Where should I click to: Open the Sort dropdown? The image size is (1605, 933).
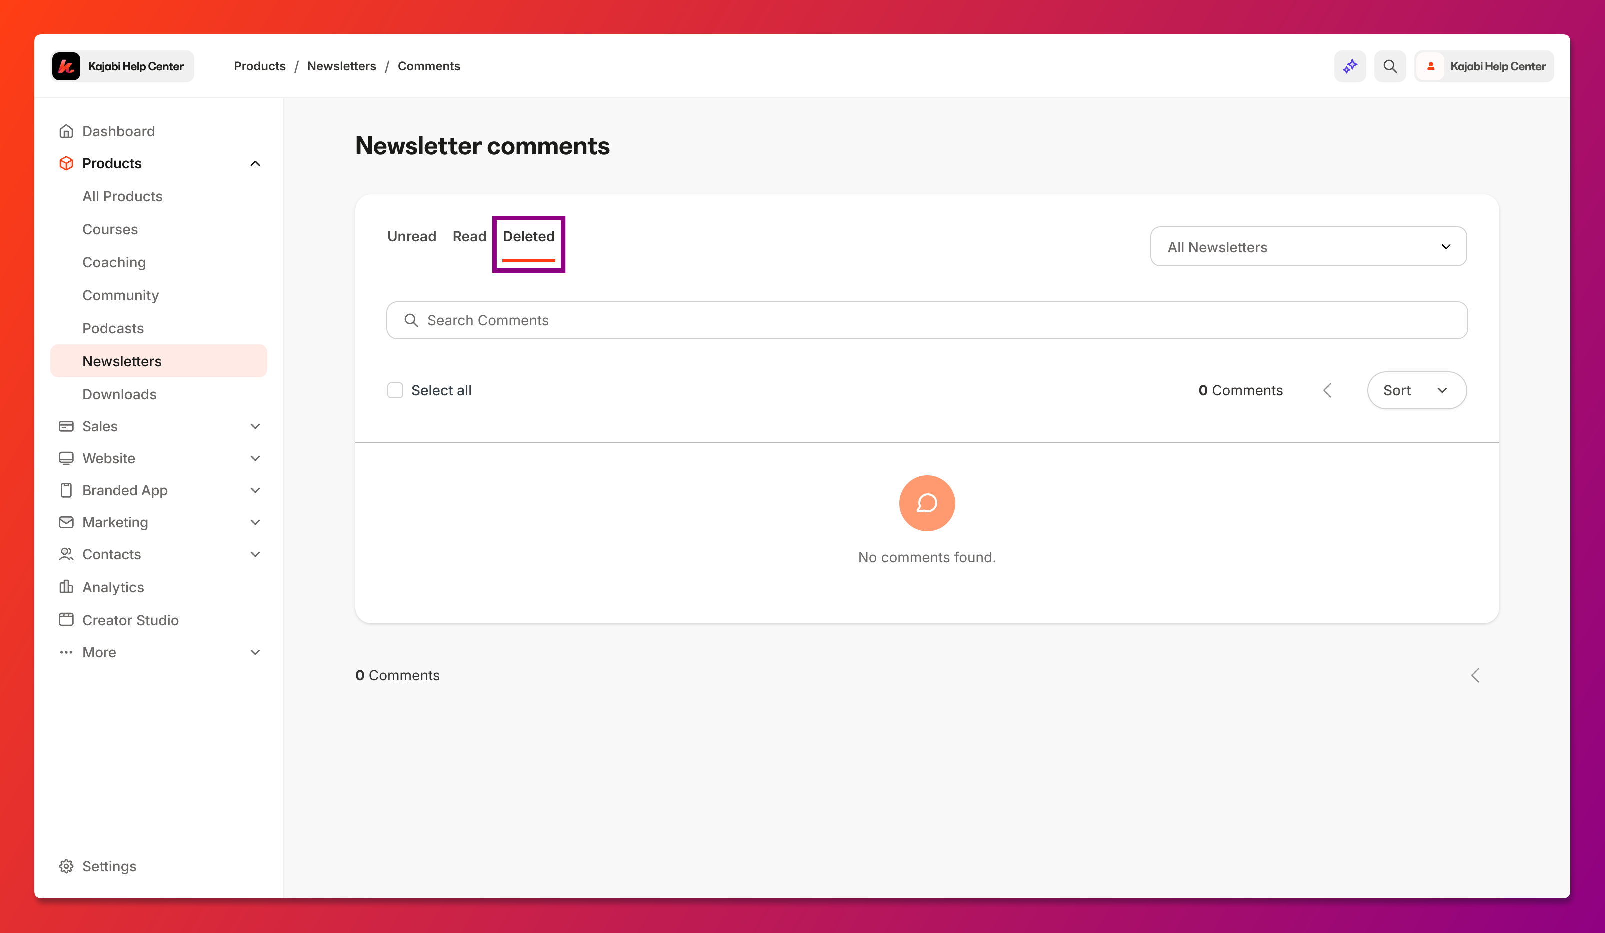1417,390
